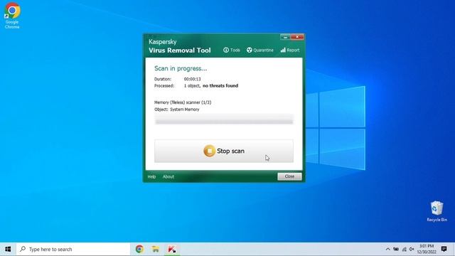Click the duration value 00:00:13
Viewport: 455px width, 256px height.
click(x=193, y=79)
